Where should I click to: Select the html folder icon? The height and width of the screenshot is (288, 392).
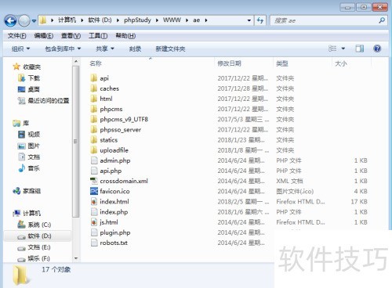click(94, 99)
